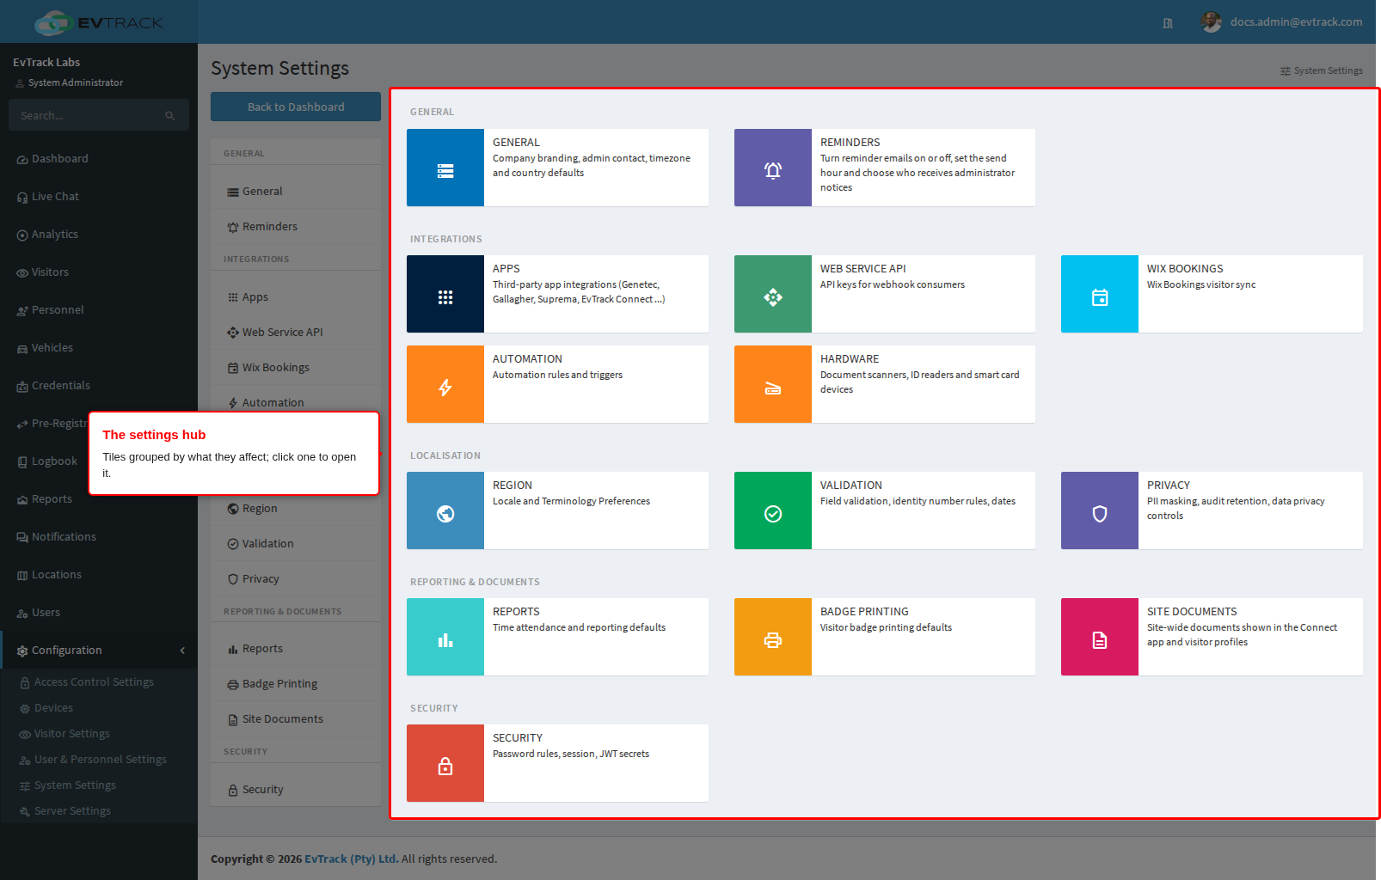The width and height of the screenshot is (1381, 880).
Task: Click "Password rules, session, JWT secrets" text
Action: 571,754
